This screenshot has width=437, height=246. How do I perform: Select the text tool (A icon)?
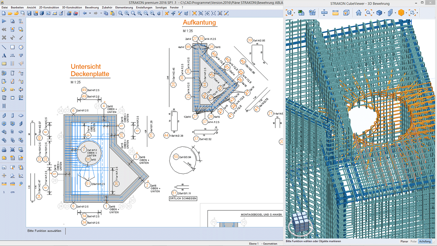(4, 55)
